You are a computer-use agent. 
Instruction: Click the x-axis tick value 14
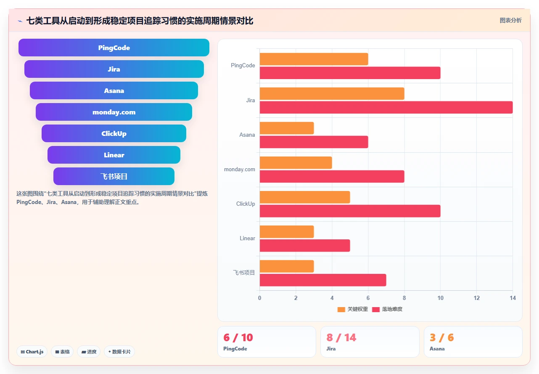point(513,298)
